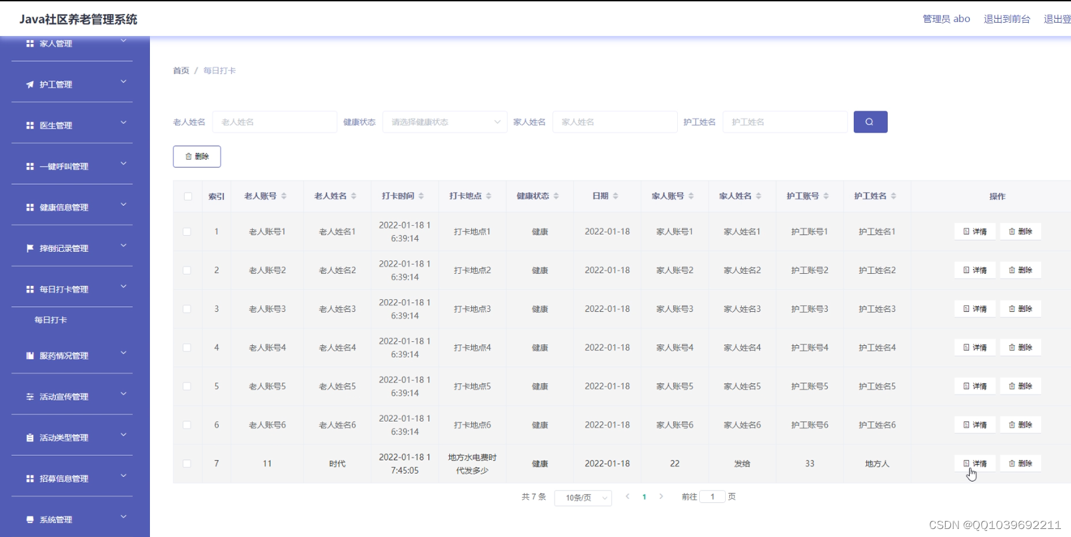Open the 每日打卡 submenu item

click(51, 320)
